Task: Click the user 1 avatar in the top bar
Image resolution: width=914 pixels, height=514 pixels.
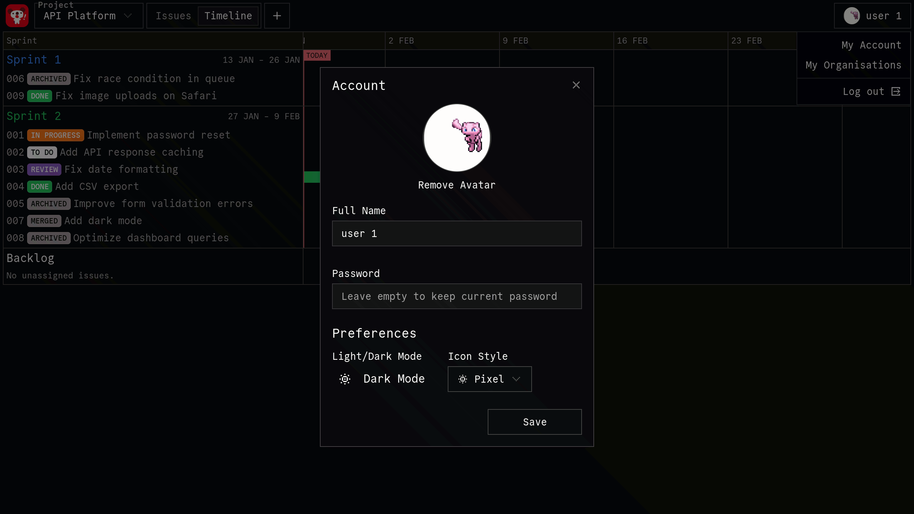Action: [852, 16]
